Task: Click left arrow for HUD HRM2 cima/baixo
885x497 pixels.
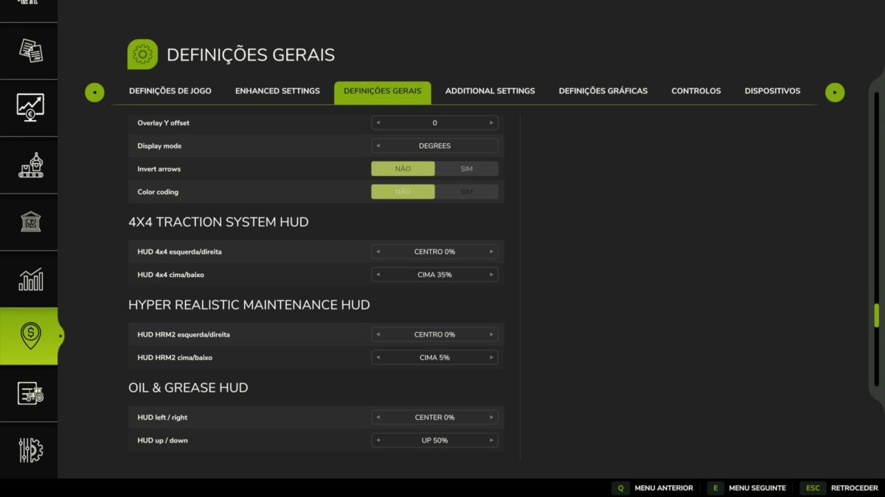Action: 378,357
